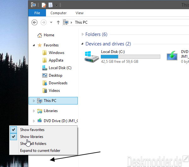Click the This PC icon in address bar

pos(66,22)
